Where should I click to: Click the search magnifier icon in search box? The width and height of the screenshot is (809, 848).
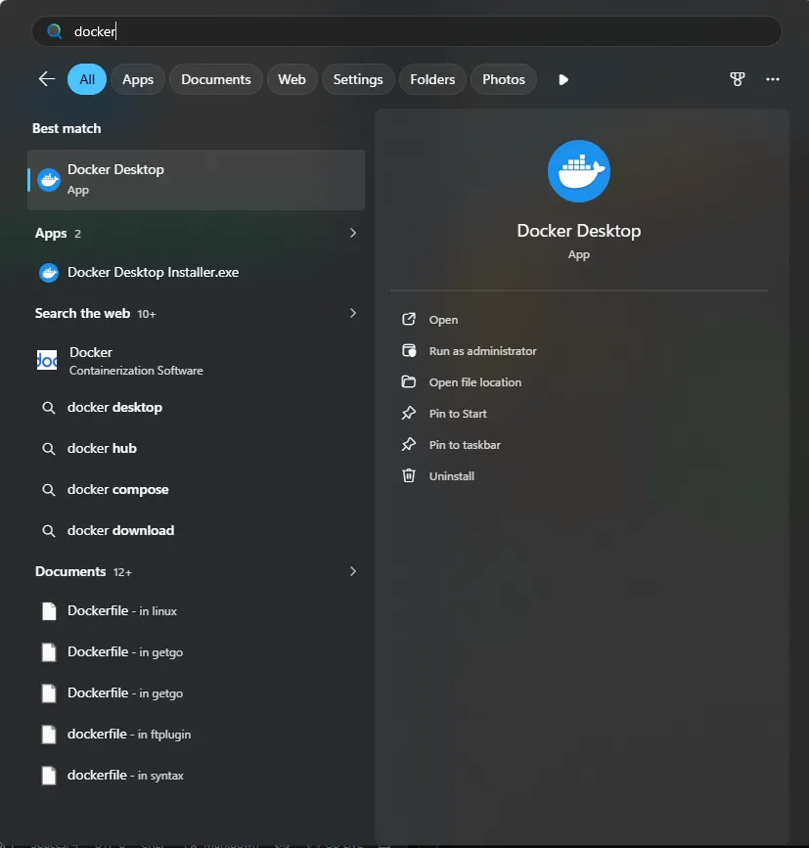54,31
